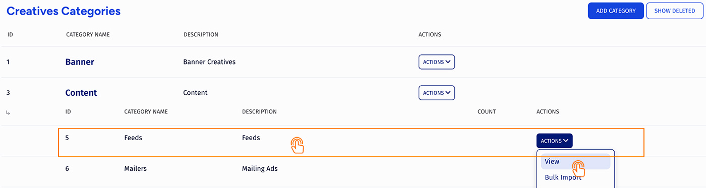Viewport: 706px width, 188px height.
Task: Toggle the Actions dropdown for Feeds
Action: tap(555, 141)
